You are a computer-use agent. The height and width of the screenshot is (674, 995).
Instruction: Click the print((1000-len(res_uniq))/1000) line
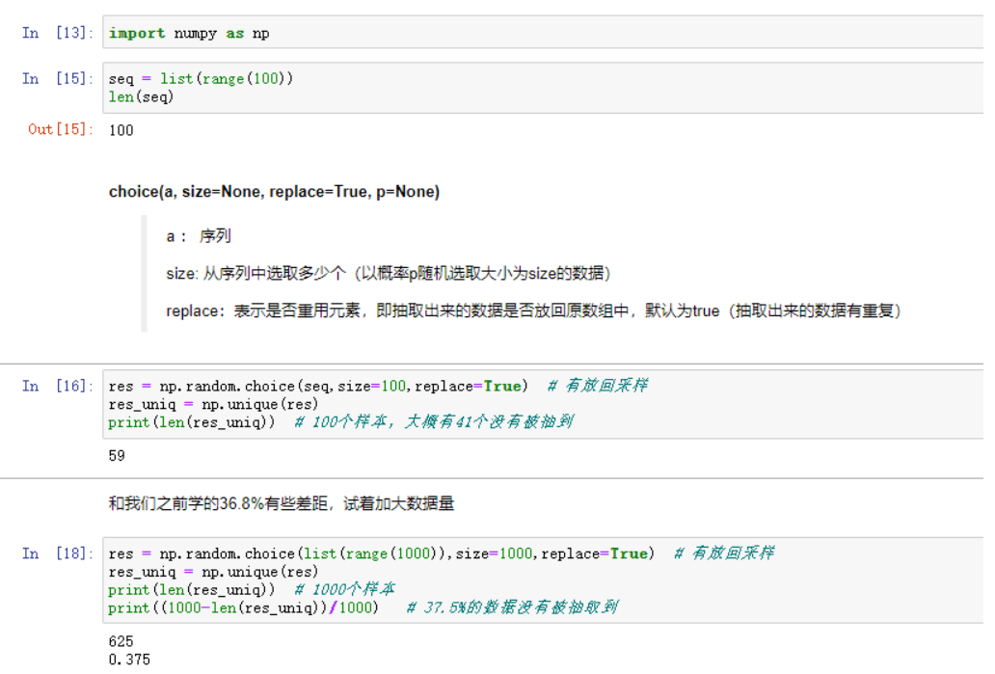246,607
